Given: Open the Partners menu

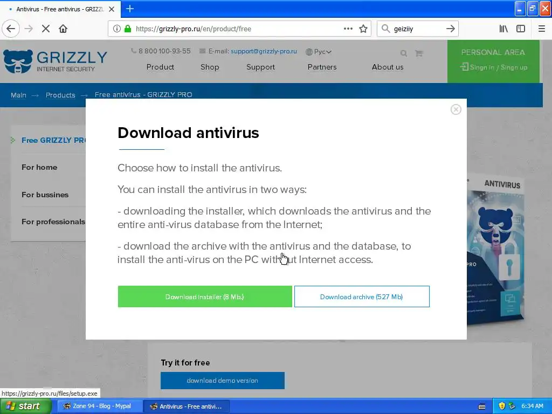Looking at the screenshot, I should coord(322,67).
